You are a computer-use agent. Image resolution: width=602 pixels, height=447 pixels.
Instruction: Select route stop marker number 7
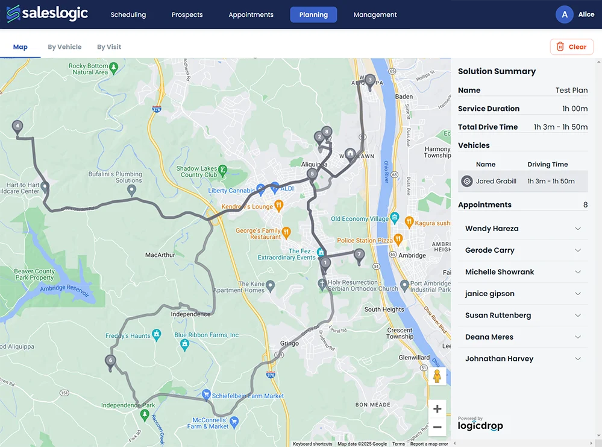coord(359,255)
